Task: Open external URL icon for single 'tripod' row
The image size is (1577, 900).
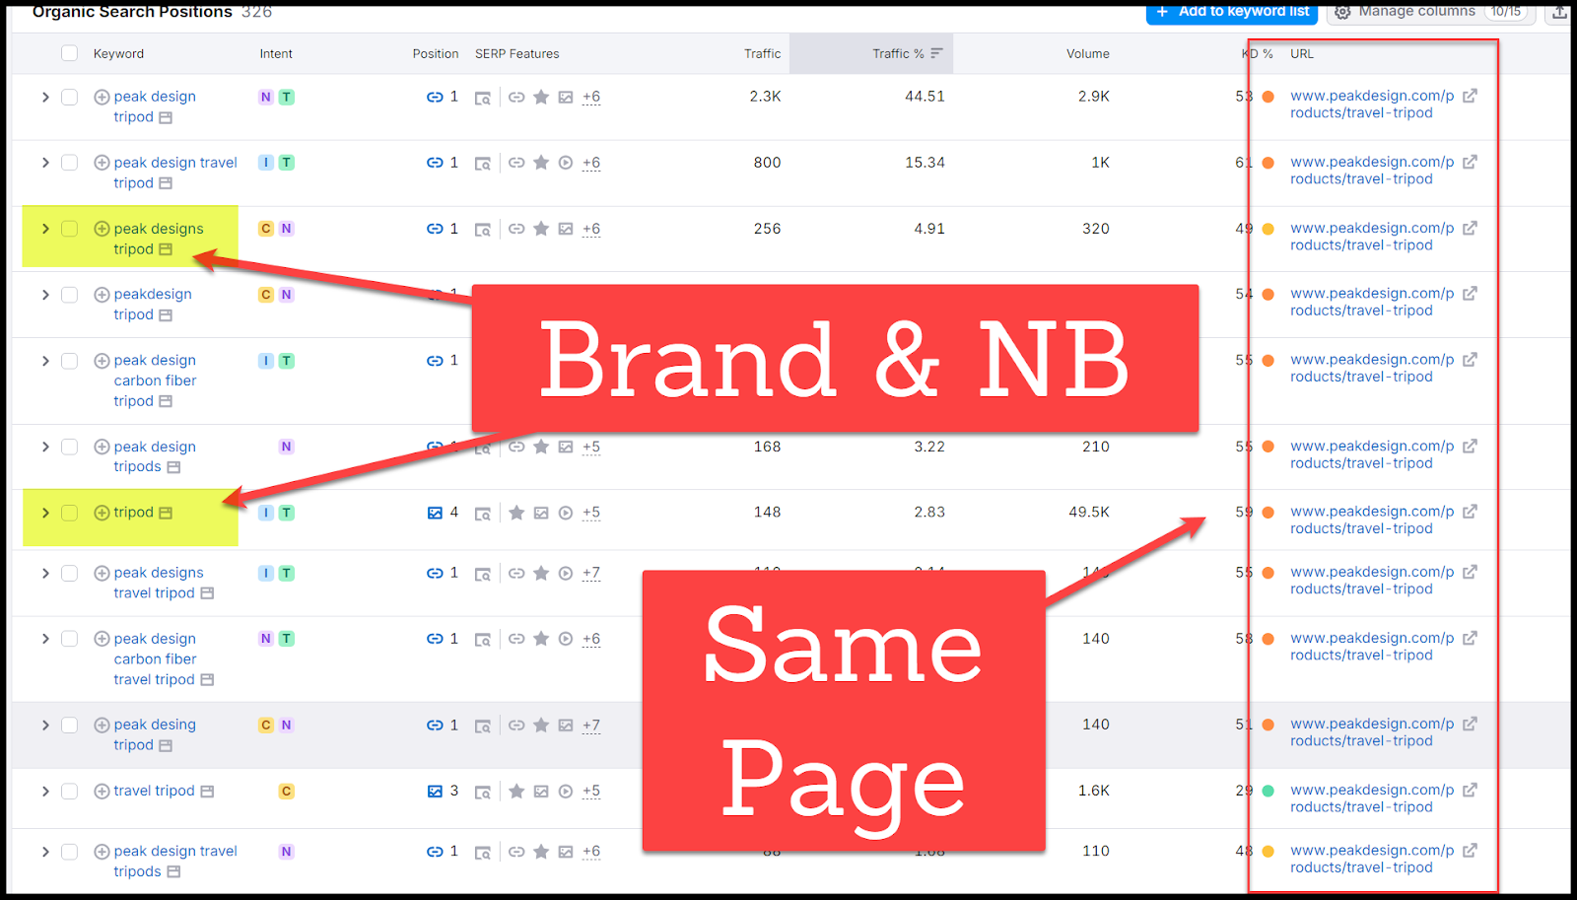Action: [1470, 512]
